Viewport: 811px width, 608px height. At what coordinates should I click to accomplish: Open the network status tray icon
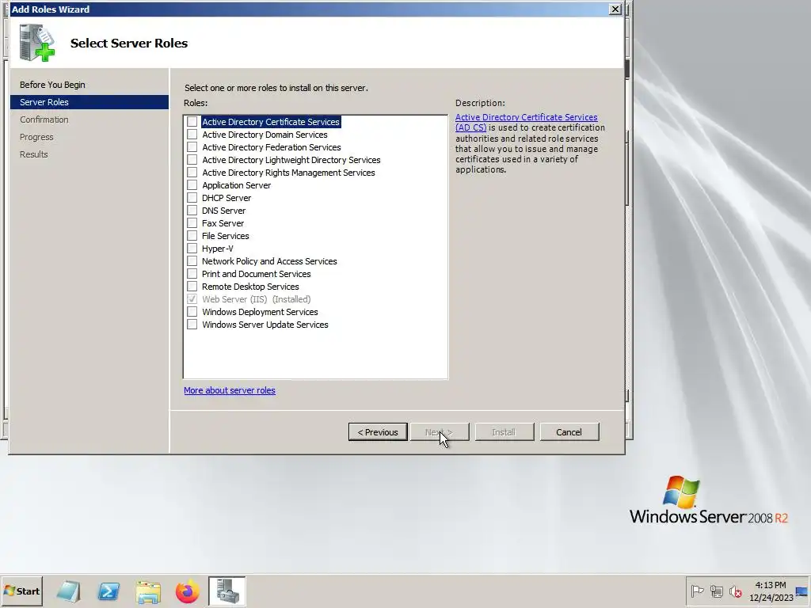click(716, 591)
